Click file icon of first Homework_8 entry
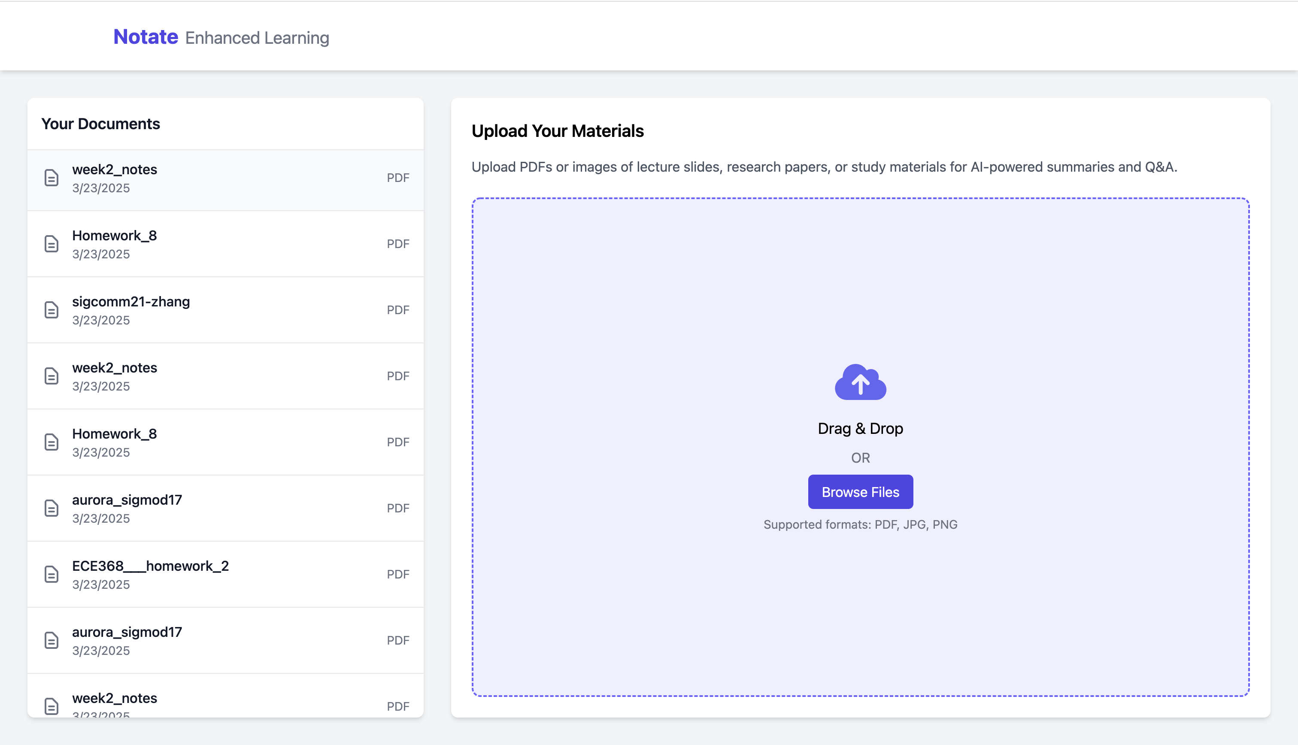Screen dimensions: 1298x745 51,244
